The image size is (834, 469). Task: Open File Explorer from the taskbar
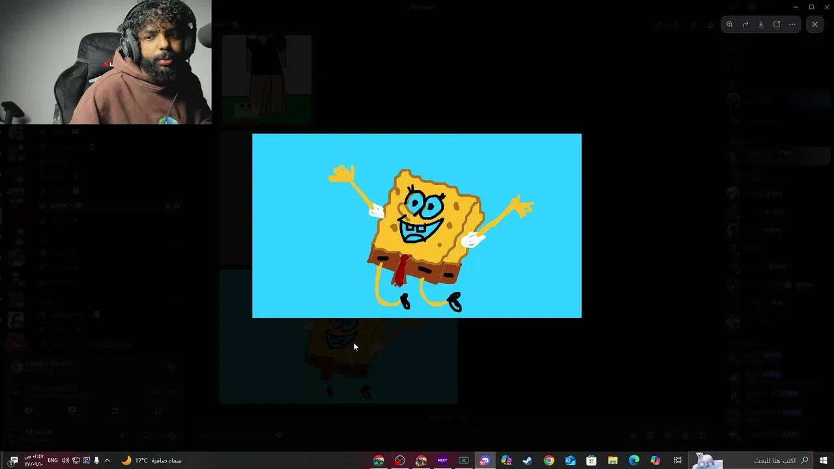[612, 461]
